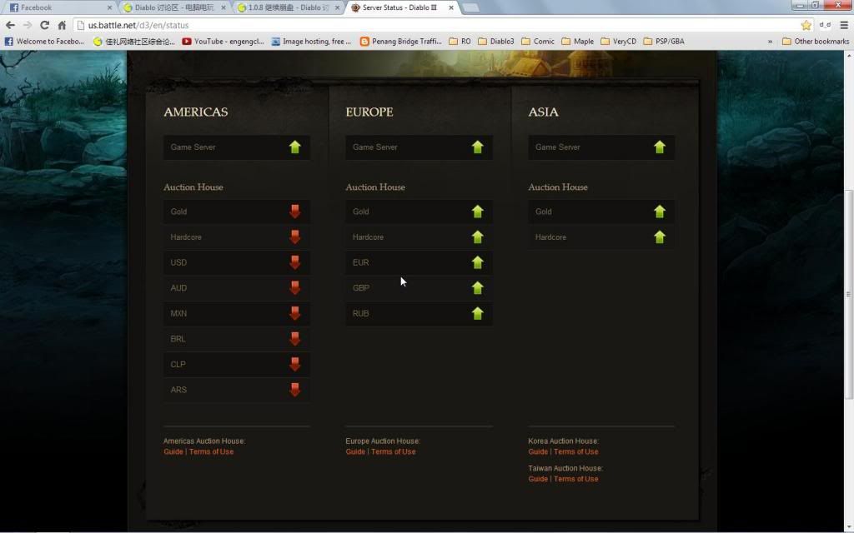The height and width of the screenshot is (533, 854).
Task: Open the VeryCD bookmarks folder
Action: tap(618, 42)
